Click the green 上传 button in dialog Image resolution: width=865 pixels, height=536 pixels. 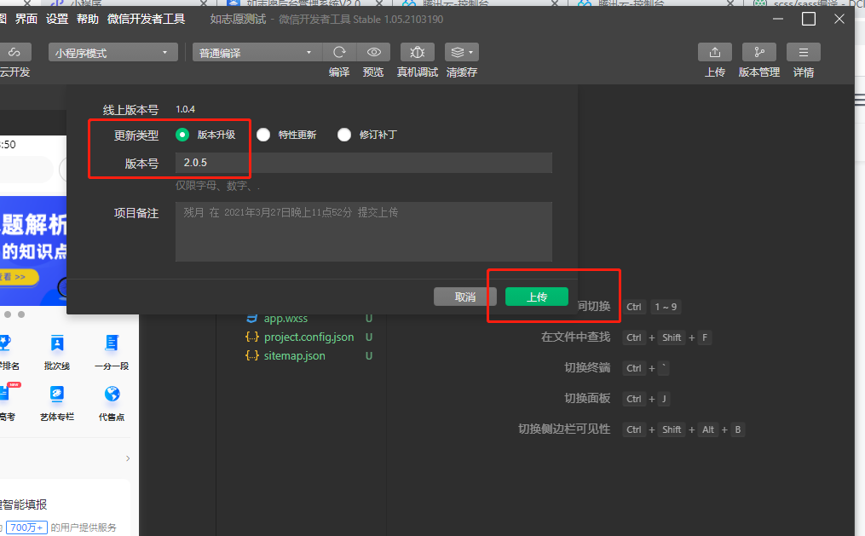tap(537, 297)
